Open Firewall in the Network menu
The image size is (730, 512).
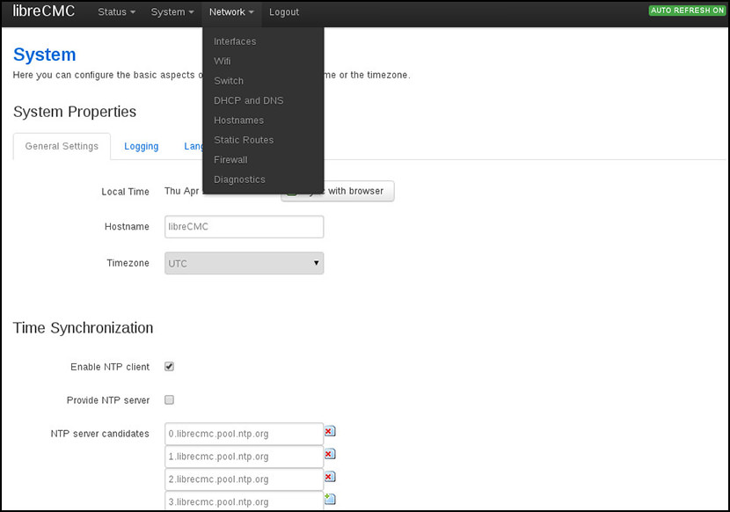(230, 160)
